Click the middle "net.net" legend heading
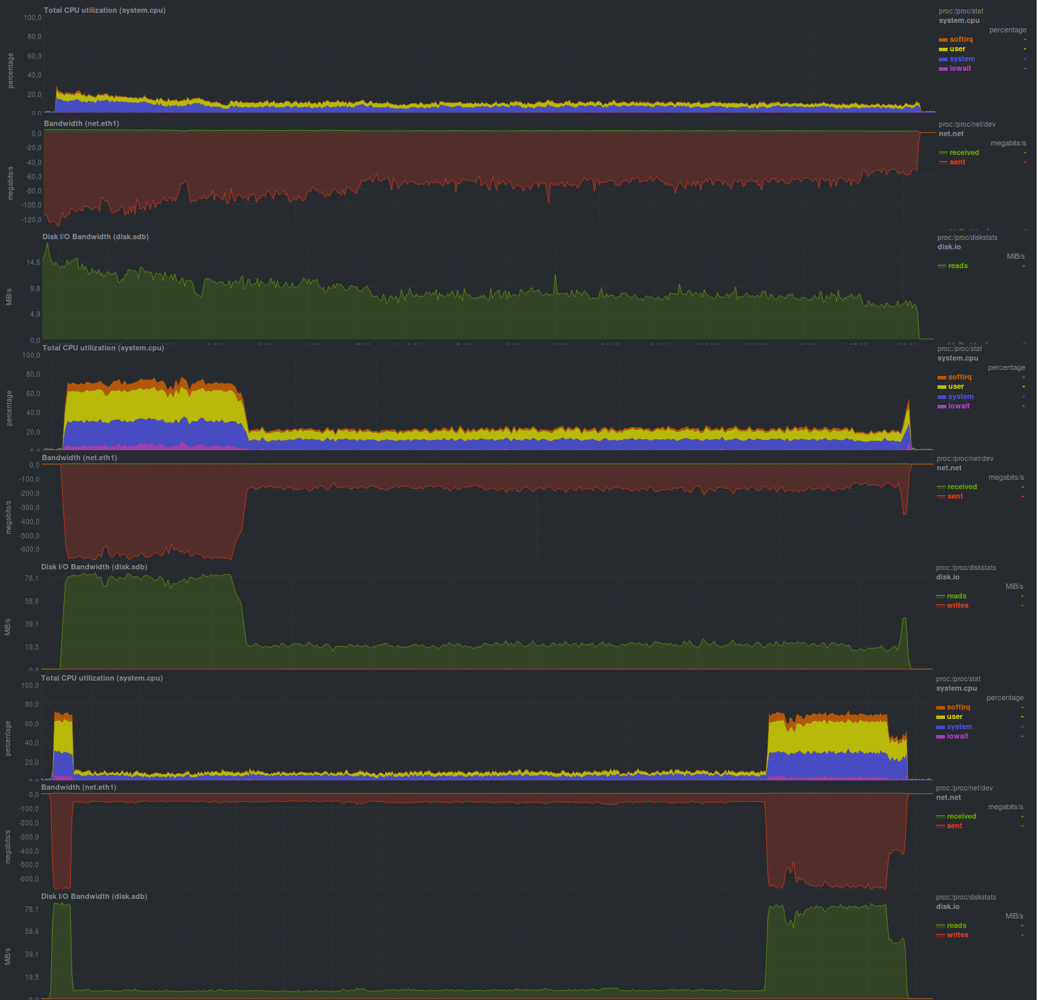Screen dimensions: 1038x1000 click(x=949, y=468)
